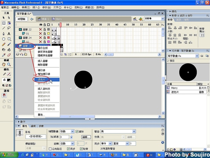Open the 100% zoom dropdown

pos(163,19)
